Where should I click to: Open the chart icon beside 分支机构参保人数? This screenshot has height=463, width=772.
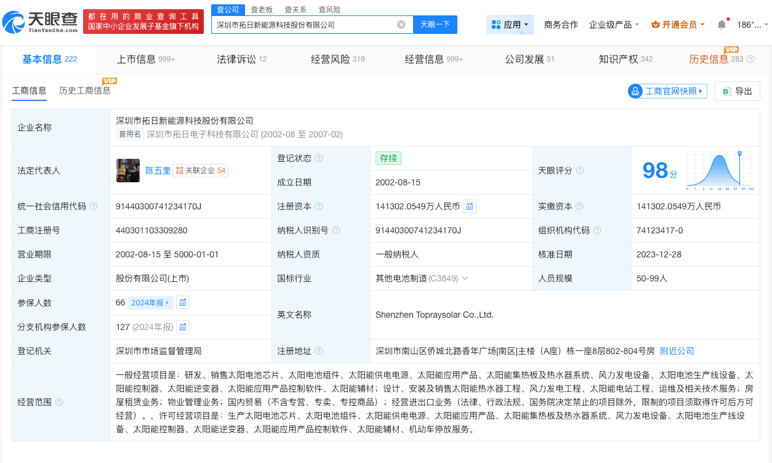coord(183,327)
